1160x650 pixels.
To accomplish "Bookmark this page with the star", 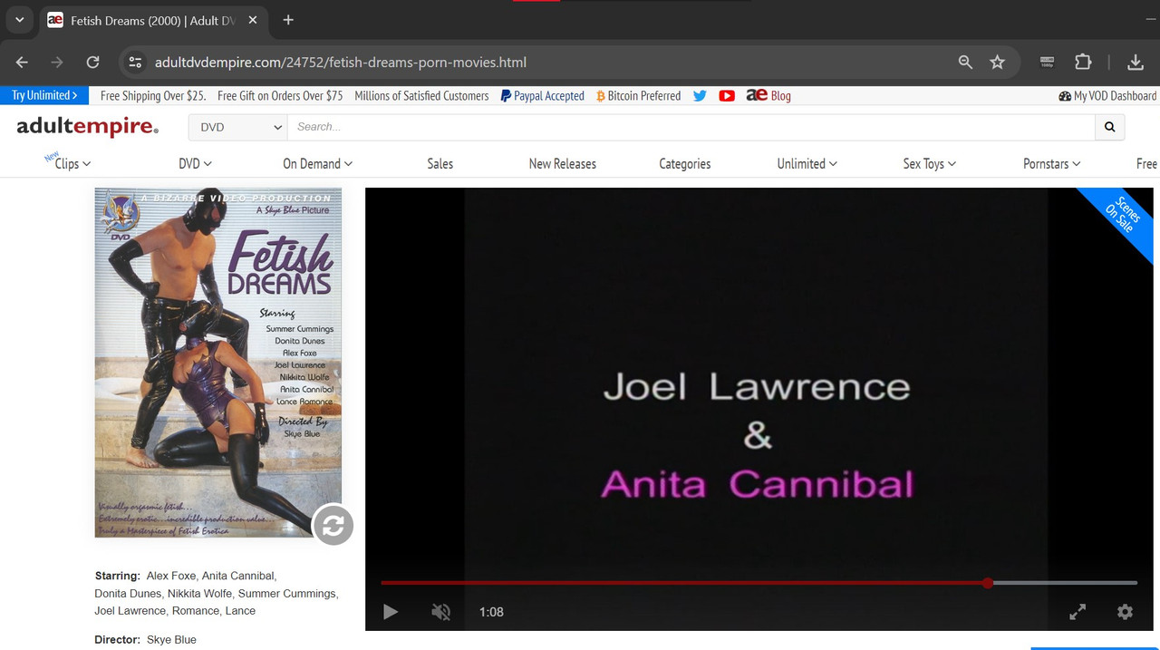I will point(998,63).
